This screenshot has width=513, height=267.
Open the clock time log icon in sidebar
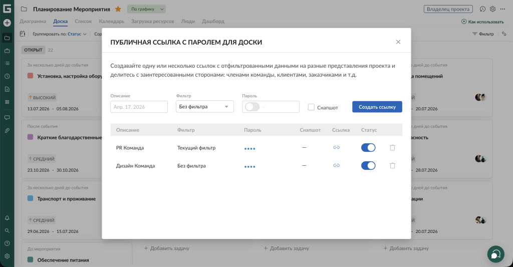(x=7, y=76)
